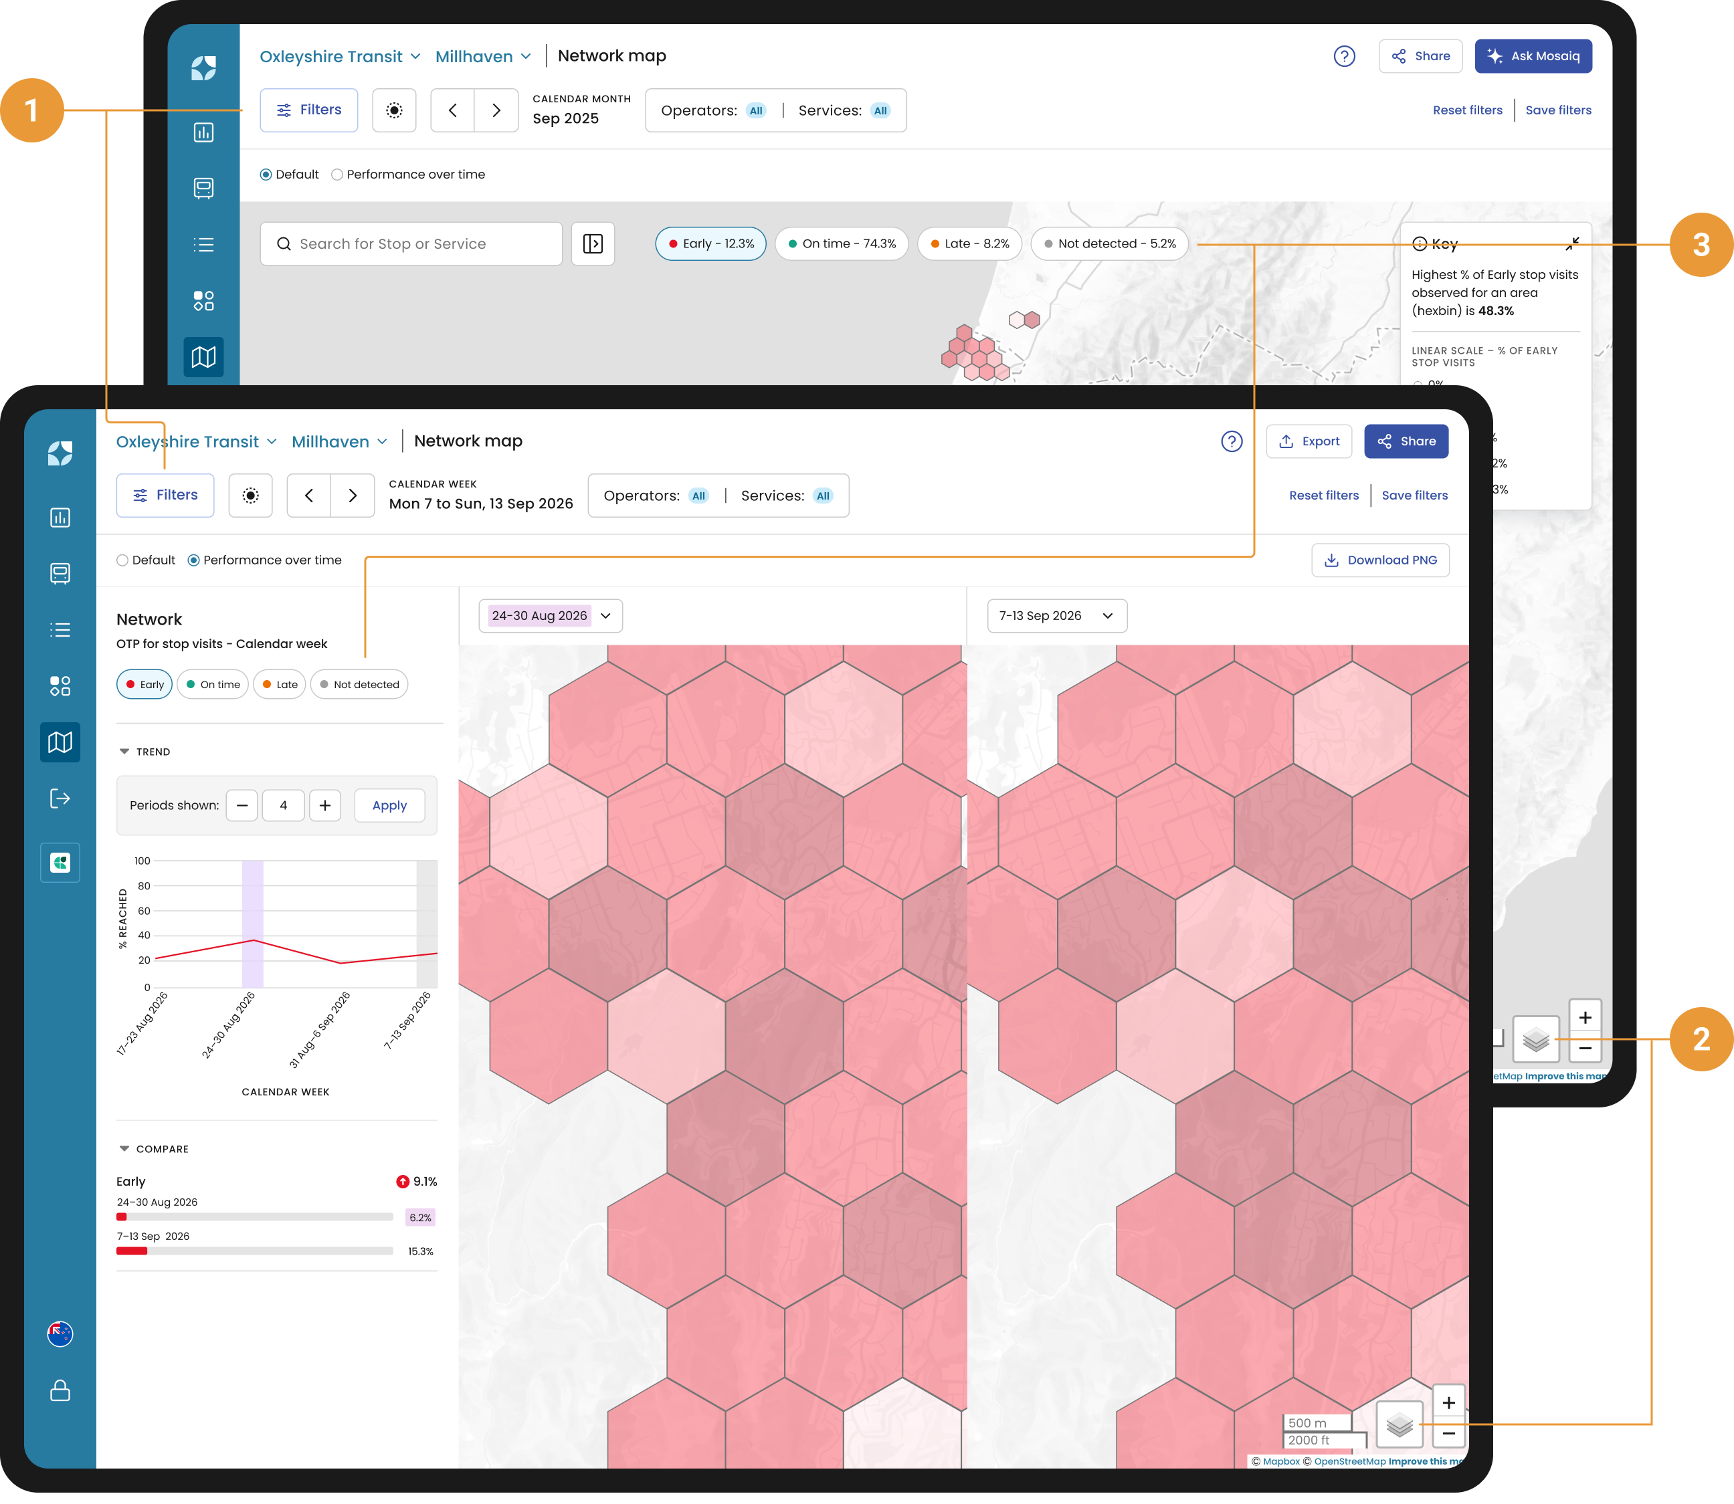
Task: Zoom in on the front window map
Action: [x=1448, y=1402]
